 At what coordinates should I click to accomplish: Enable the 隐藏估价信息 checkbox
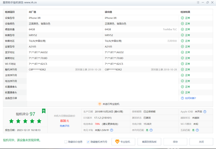point(66,142)
